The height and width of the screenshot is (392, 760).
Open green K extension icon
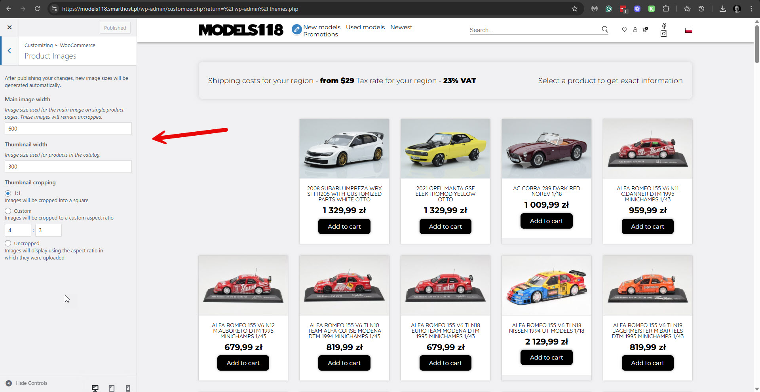pos(652,9)
